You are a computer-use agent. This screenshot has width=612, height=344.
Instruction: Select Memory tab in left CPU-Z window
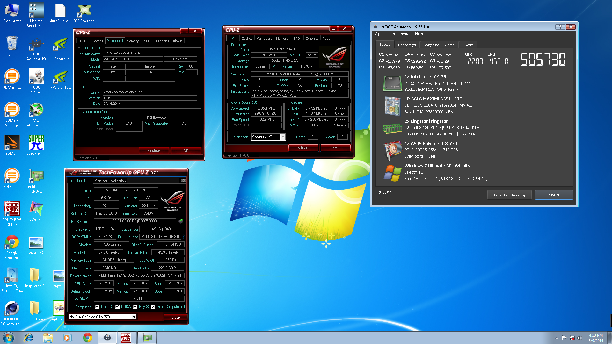(133, 41)
